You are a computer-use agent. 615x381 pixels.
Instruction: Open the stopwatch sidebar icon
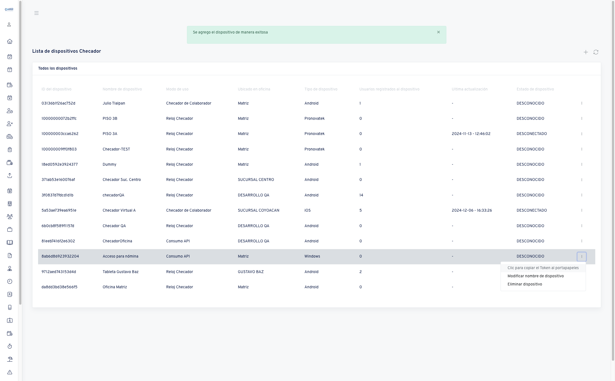(x=10, y=346)
